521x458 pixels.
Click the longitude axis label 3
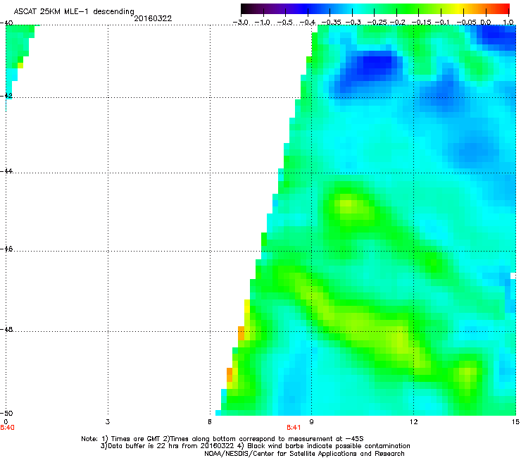(x=108, y=422)
